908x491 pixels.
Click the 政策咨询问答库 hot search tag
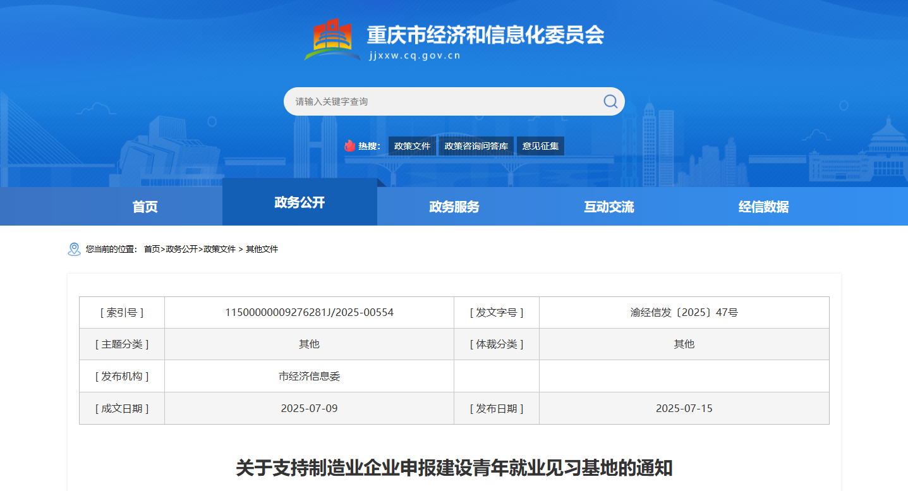476,146
